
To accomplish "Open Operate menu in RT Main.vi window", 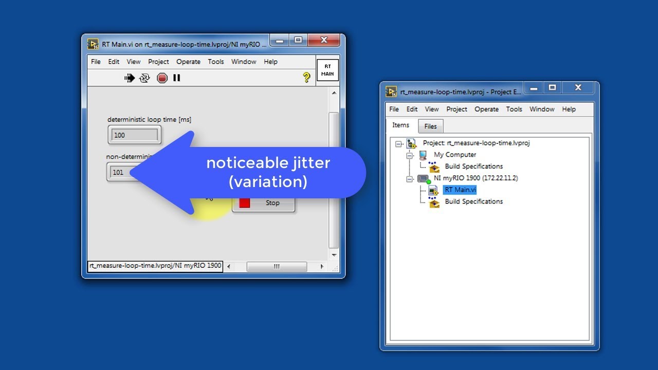I will (189, 62).
